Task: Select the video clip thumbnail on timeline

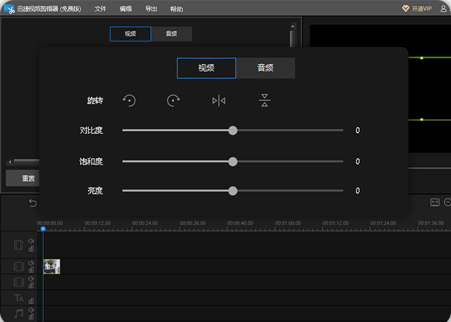Action: point(52,267)
